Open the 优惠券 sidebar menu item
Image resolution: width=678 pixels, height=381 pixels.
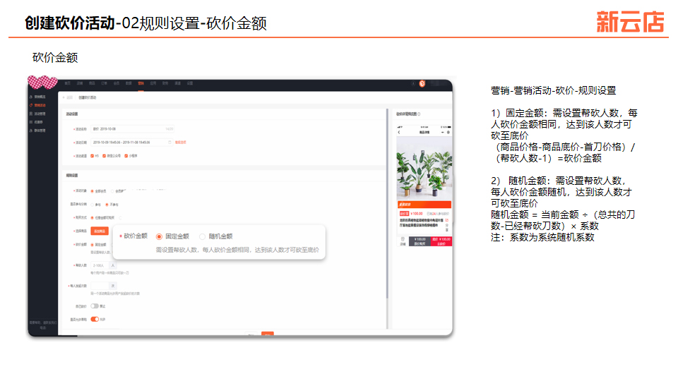click(x=36, y=122)
